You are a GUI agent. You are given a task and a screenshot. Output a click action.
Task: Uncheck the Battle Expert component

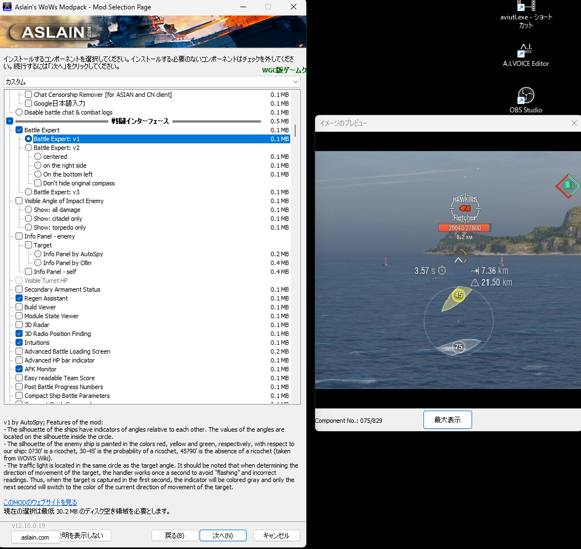[x=19, y=130]
